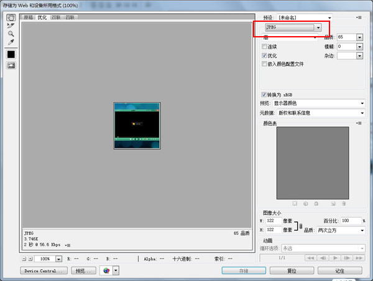
Task: Click the 品质 value field showing 65
Action: pos(347,37)
